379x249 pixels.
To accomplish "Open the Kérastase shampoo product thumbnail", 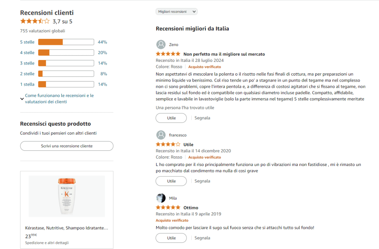I will tap(67, 196).
